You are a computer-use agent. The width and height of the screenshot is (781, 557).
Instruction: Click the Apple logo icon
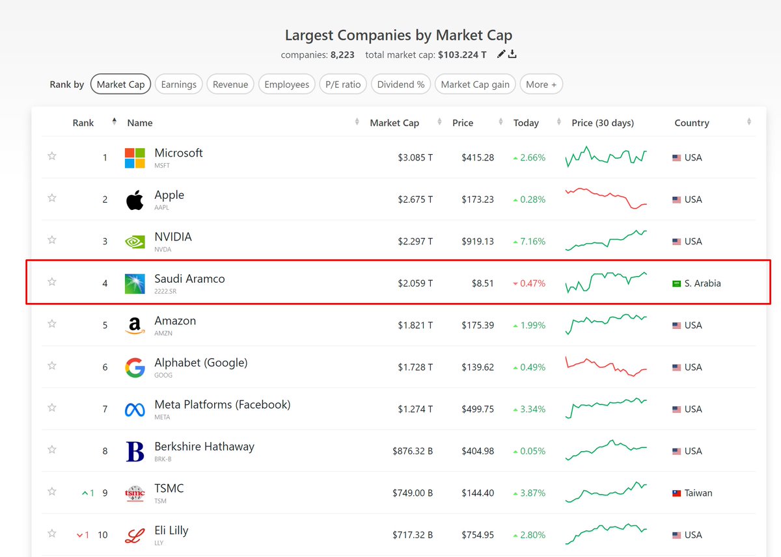click(135, 200)
